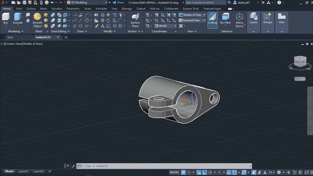Open the Section Plane tool
Viewport: 313px width, 176px height.
tap(135, 20)
